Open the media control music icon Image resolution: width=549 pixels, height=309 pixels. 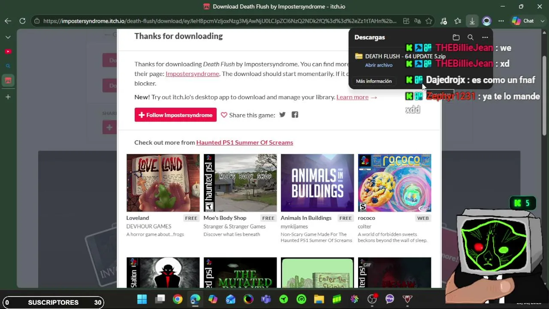(443, 21)
